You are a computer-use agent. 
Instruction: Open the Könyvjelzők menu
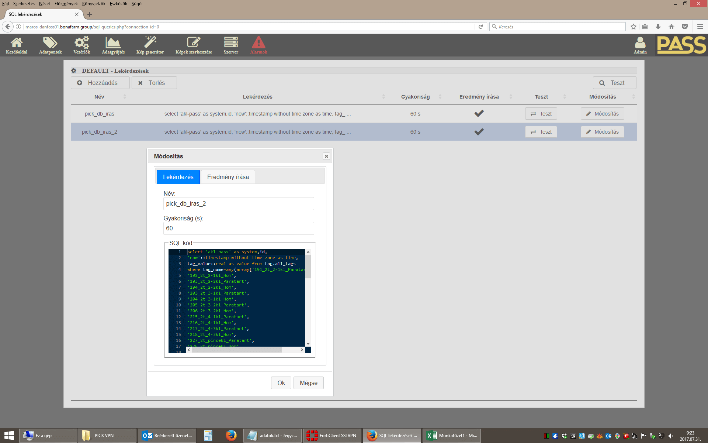point(94,4)
